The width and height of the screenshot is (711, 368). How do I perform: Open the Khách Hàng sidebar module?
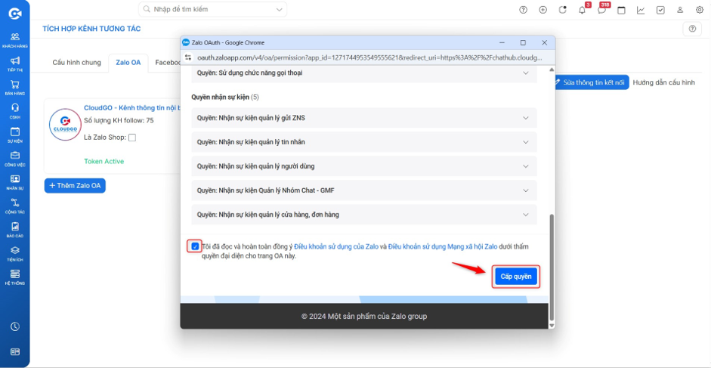click(x=15, y=40)
